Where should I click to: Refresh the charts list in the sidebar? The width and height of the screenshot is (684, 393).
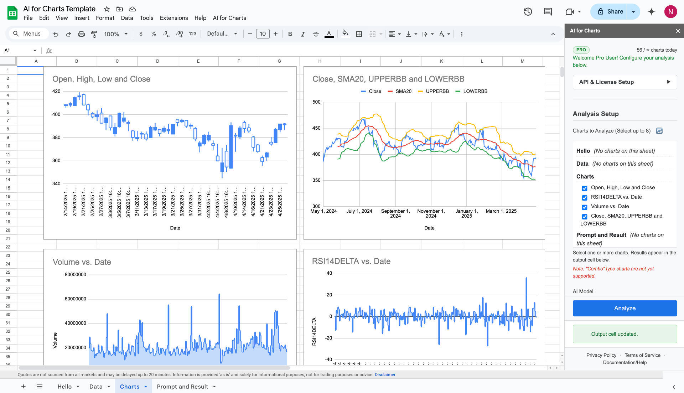point(659,131)
